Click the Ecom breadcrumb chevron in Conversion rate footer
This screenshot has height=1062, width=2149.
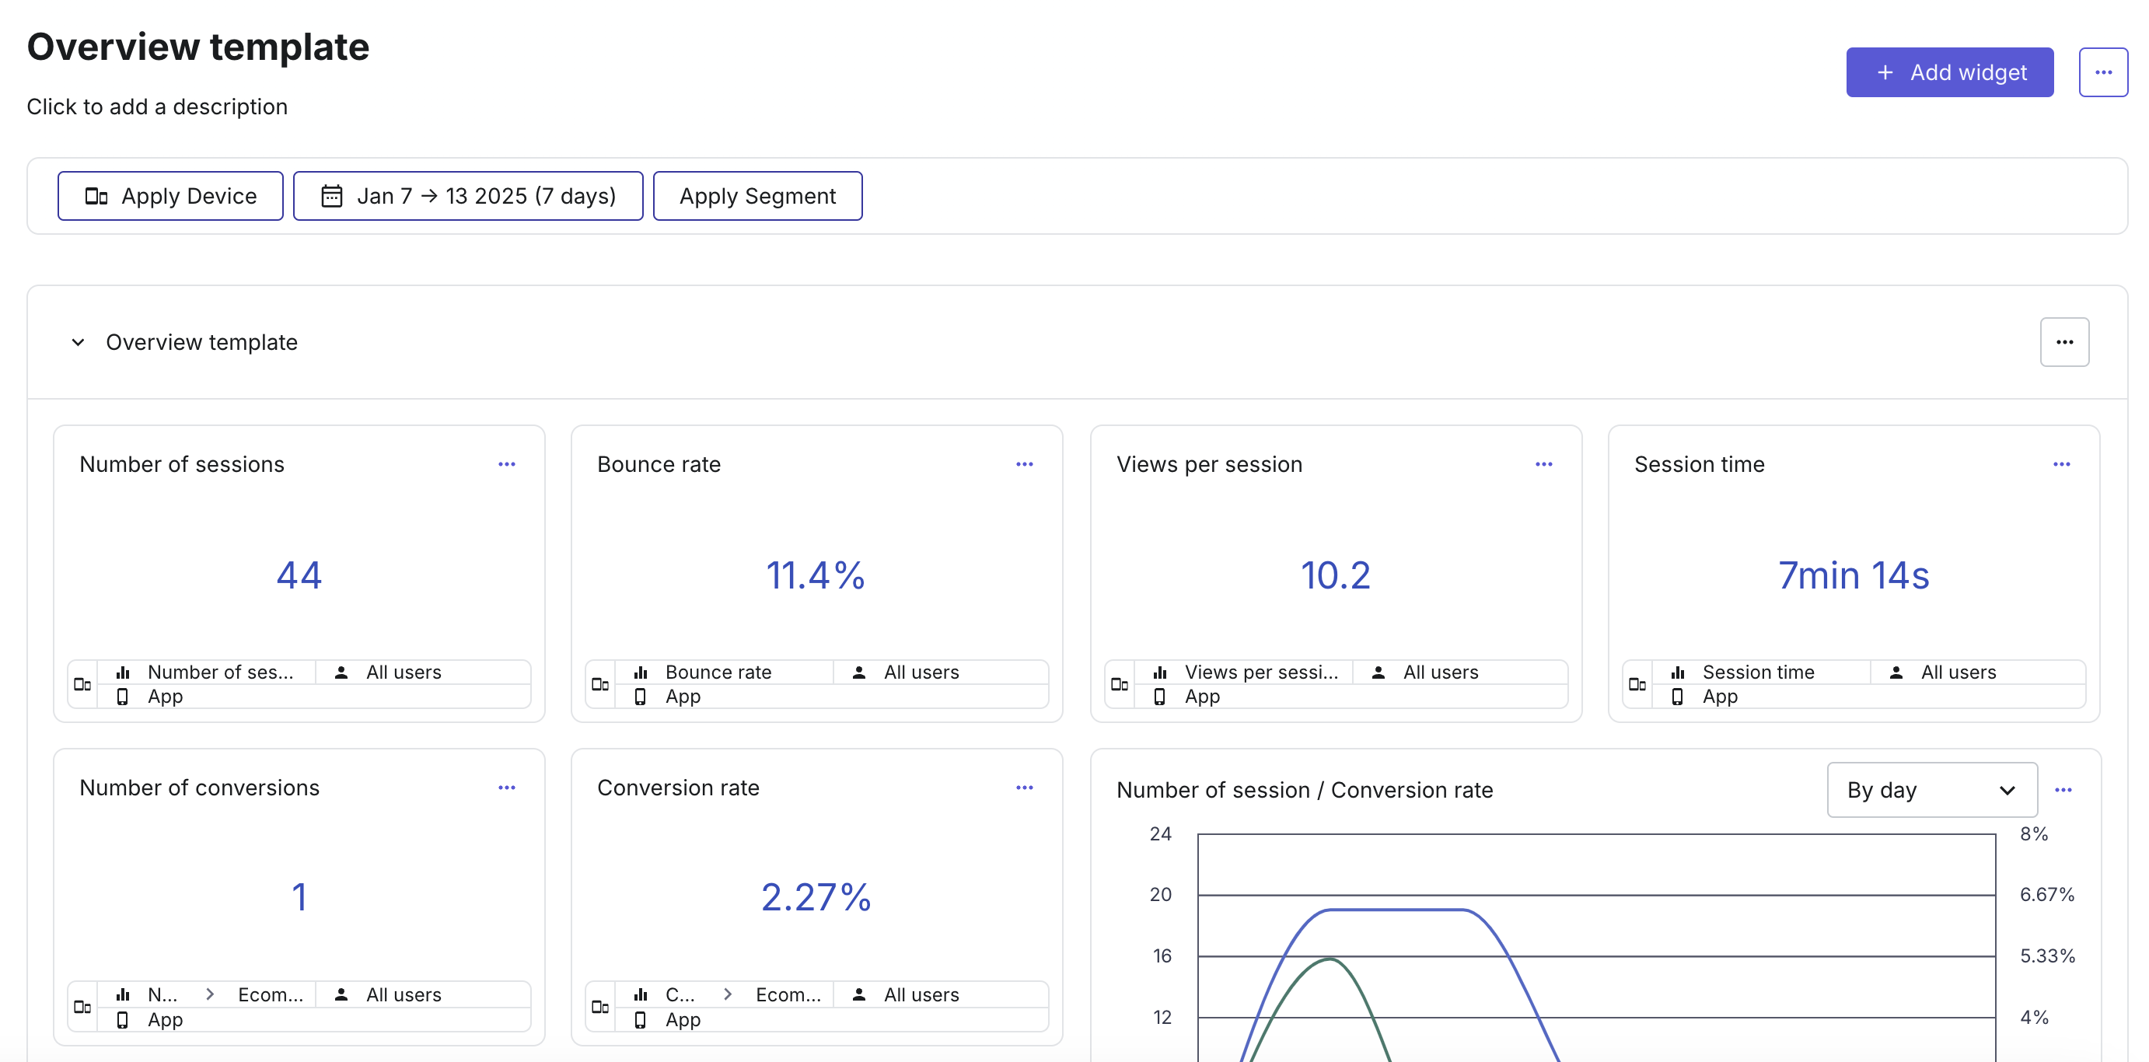pyautogui.click(x=728, y=994)
